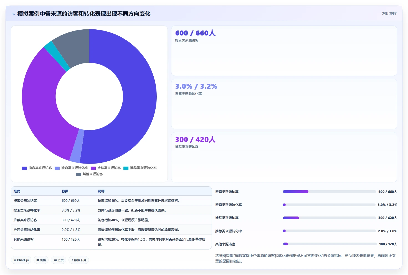Click the 表格 tag
The image size is (408, 275).
coord(41,260)
